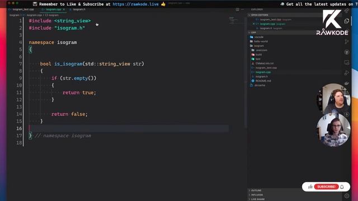Click line number 7 in the gutter
Image resolution: width=358 pixels, height=201 pixels.
click(x=21, y=64)
